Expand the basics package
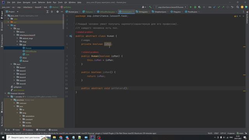Image resolution: width=249 pixels, height=140 pixels. pyautogui.click(x=14, y=32)
